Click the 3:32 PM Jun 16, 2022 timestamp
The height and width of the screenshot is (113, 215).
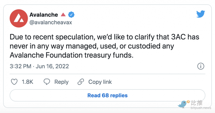[x=39, y=66]
